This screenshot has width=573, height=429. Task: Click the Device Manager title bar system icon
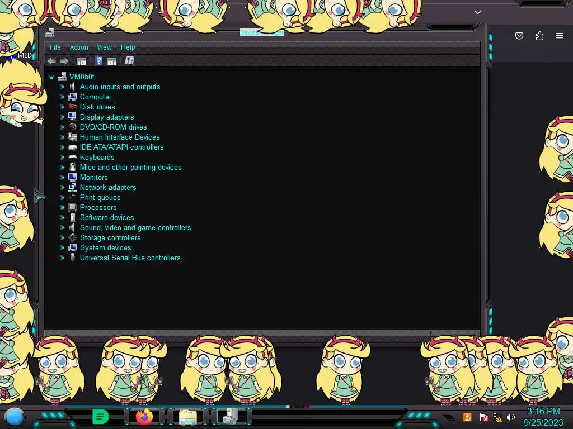[50, 33]
